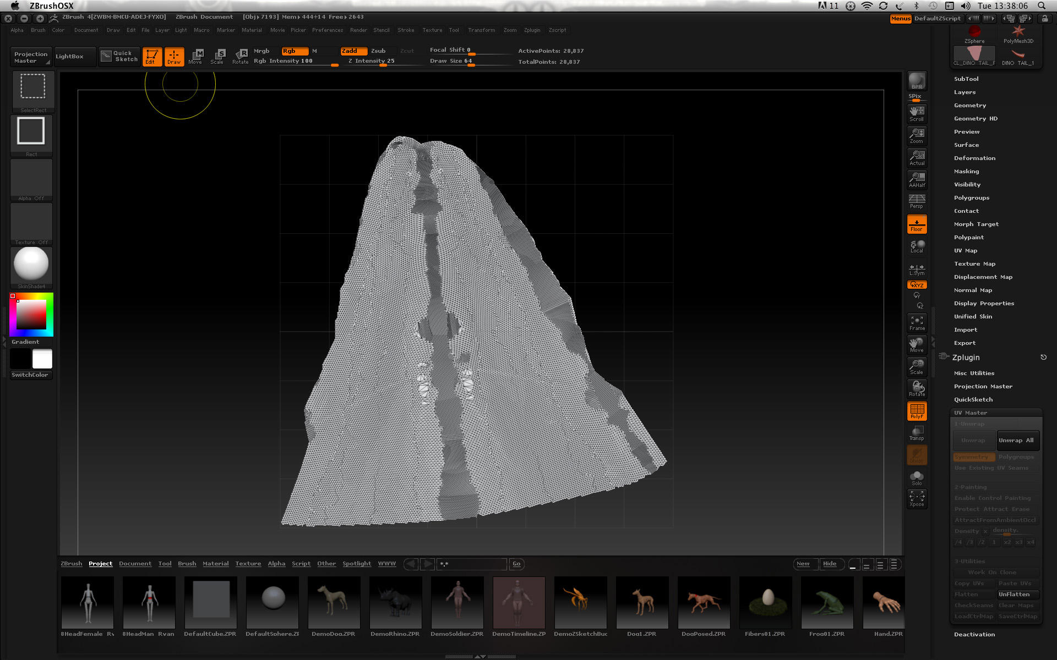Pick a color in the color picker square

point(31,315)
